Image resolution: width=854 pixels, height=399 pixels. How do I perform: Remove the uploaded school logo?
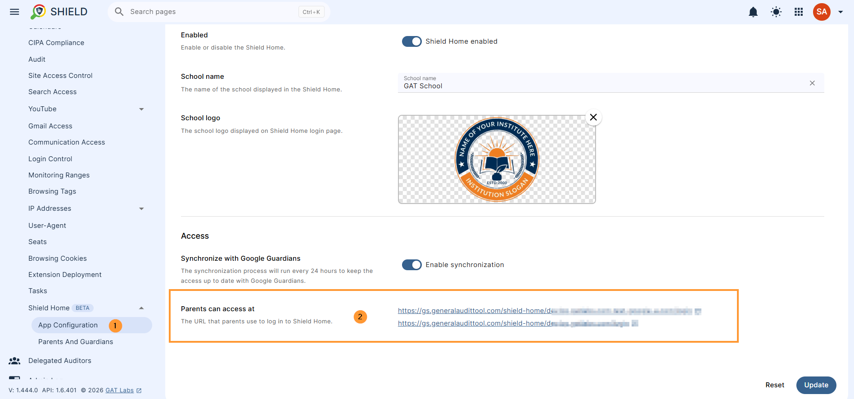tap(593, 117)
